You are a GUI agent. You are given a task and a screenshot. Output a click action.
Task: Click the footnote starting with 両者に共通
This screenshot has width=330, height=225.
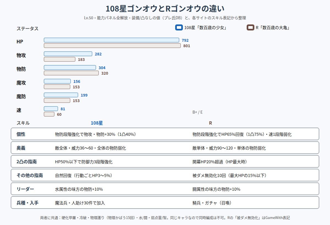click(x=165, y=218)
